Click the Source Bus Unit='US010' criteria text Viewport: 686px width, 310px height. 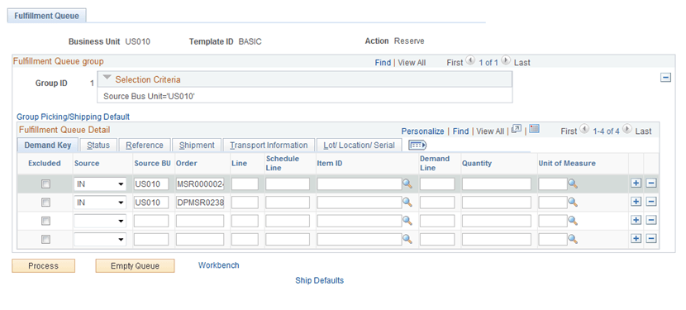point(149,96)
